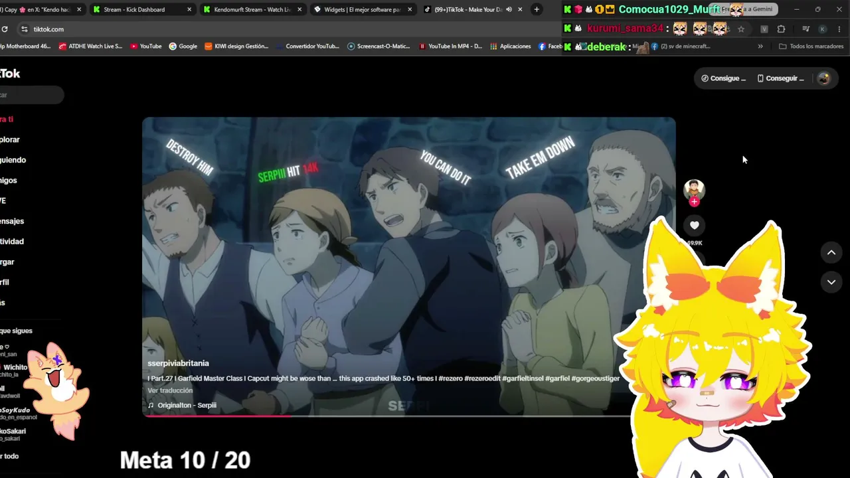Seek on the video progress bar
This screenshot has height=478, width=850.
pos(408,416)
